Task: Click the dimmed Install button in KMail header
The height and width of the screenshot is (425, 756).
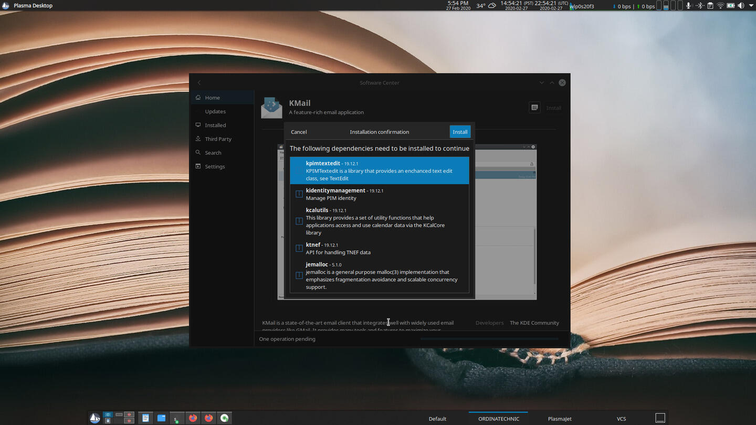Action: [x=553, y=108]
